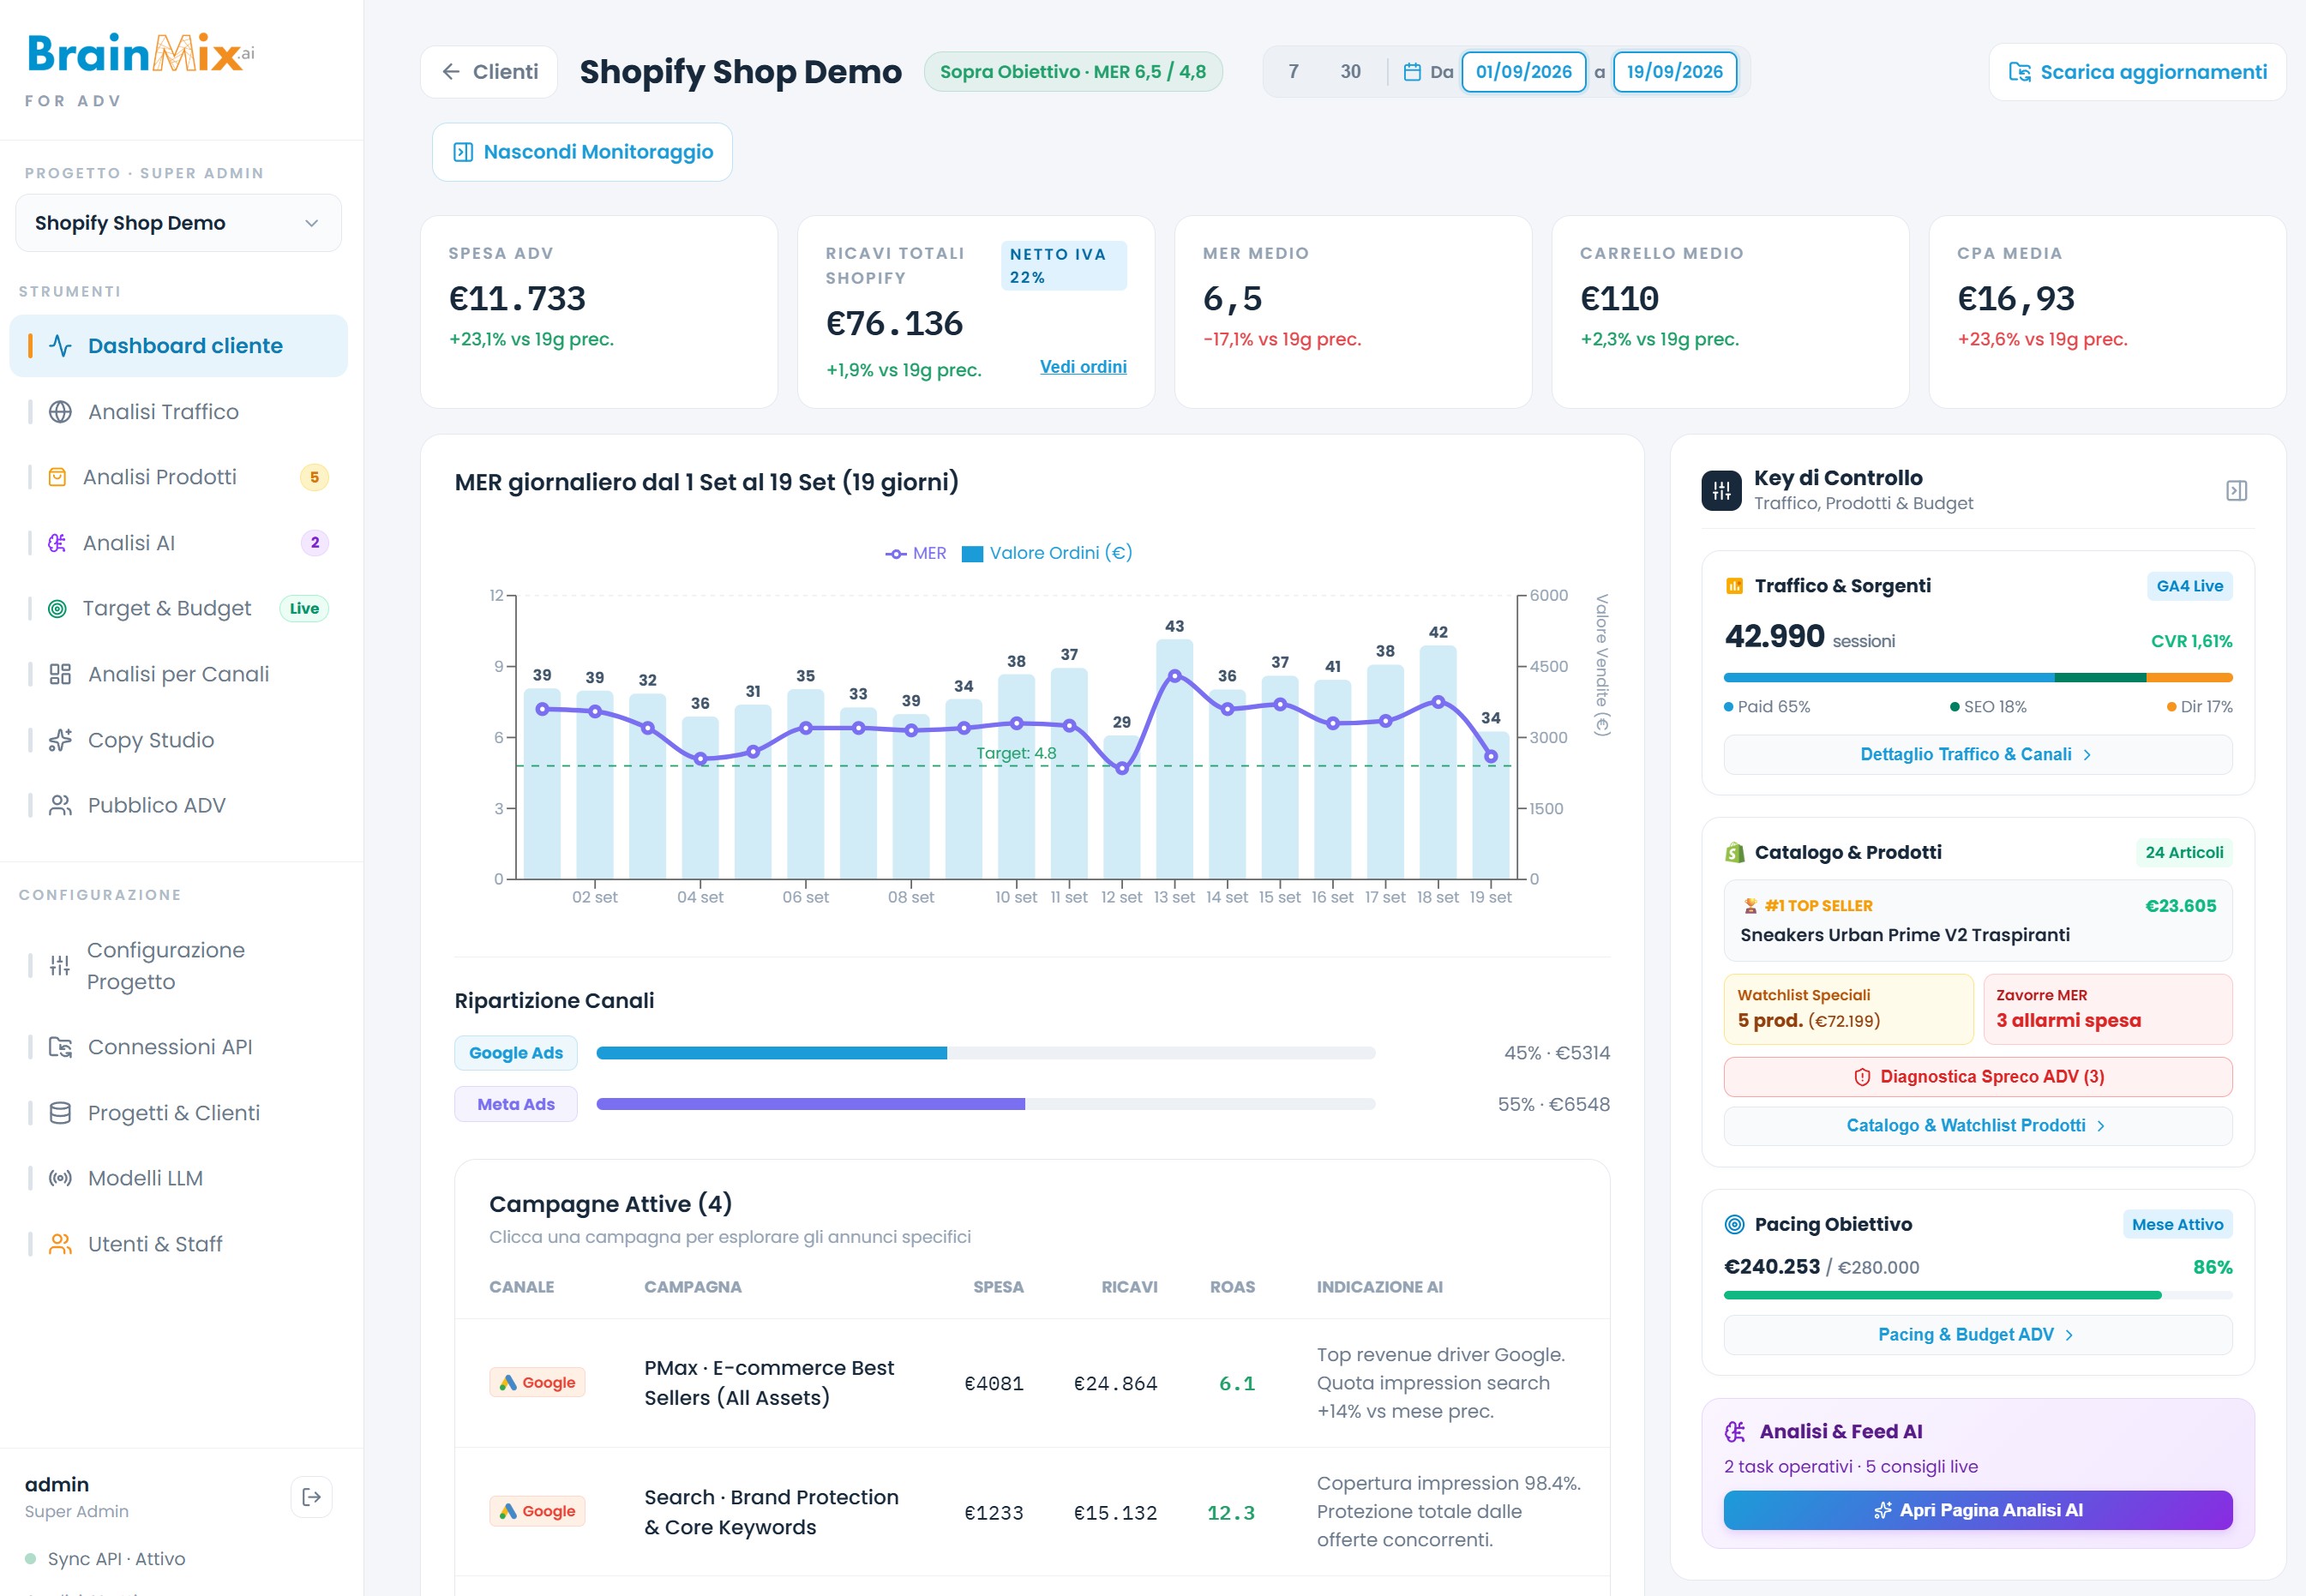This screenshot has height=1596, width=2306.
Task: Toggle Nascondi Monitoraggio panel visibility
Action: click(x=582, y=152)
